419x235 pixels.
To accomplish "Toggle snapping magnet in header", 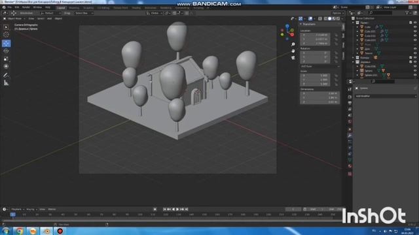I will [x=175, y=13].
